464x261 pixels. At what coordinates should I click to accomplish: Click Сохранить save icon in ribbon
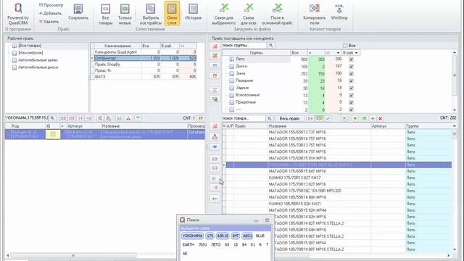[x=78, y=12]
